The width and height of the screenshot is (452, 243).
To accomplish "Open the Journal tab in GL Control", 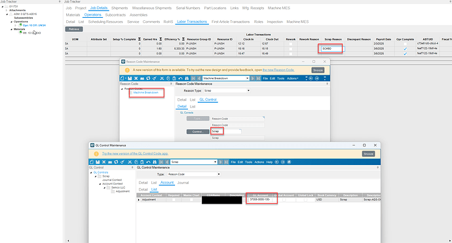I will 183,183.
